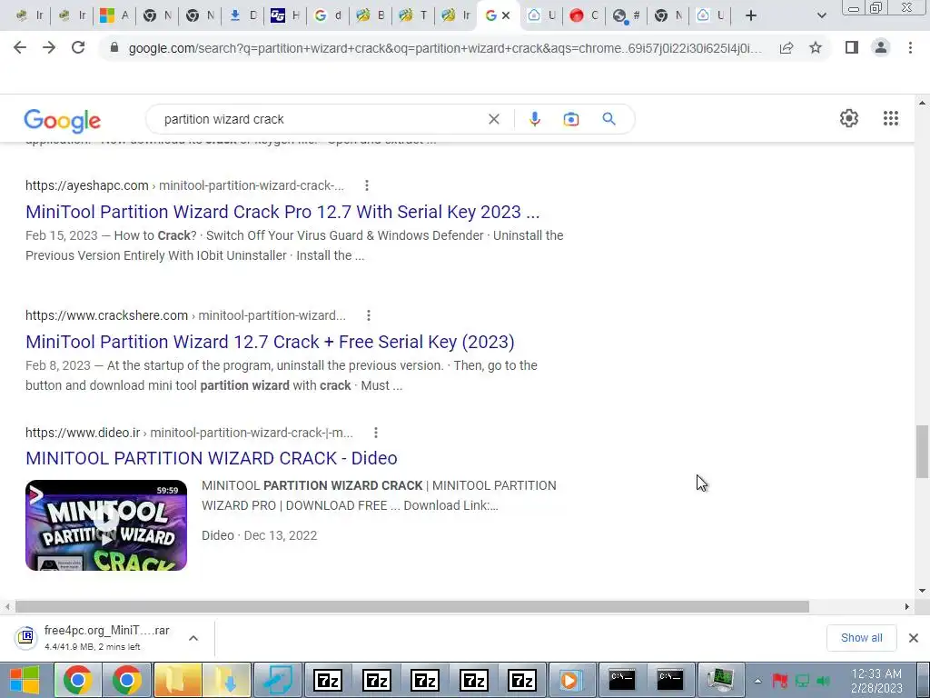Share this page from the address bar

[787, 47]
